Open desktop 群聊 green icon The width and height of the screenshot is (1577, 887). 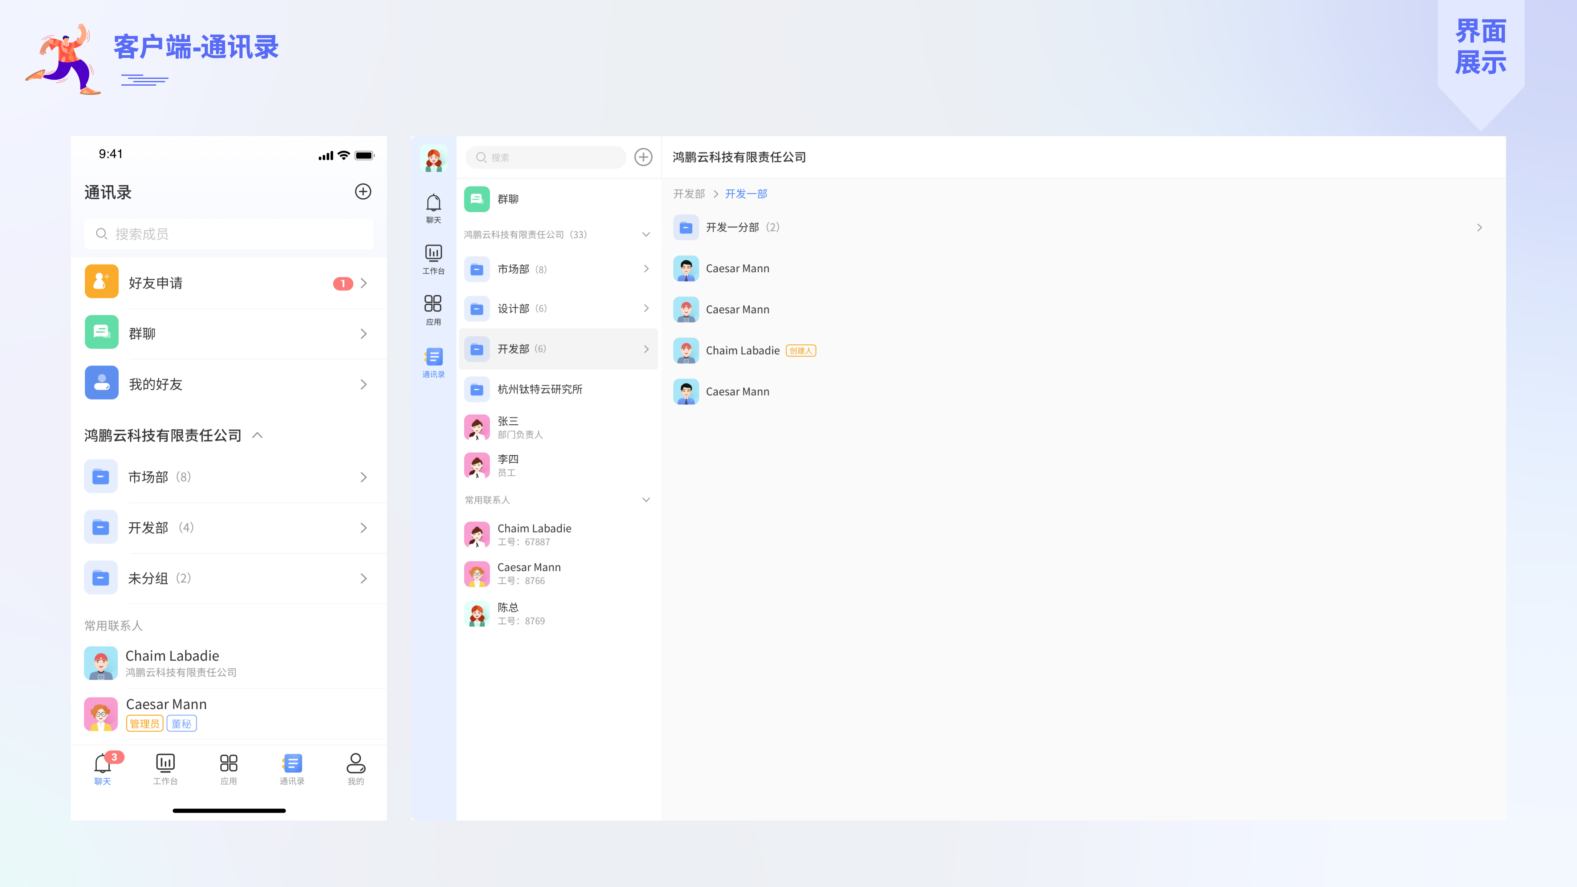pyautogui.click(x=477, y=199)
